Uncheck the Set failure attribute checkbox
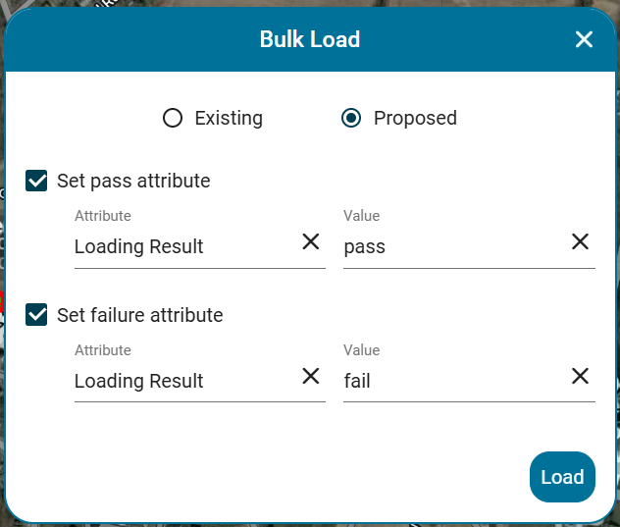 (x=37, y=315)
